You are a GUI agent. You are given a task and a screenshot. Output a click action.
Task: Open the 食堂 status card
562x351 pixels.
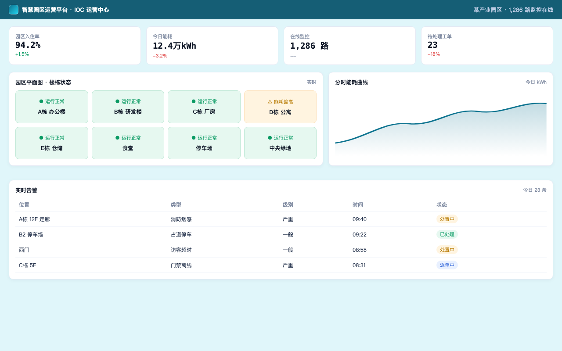128,143
